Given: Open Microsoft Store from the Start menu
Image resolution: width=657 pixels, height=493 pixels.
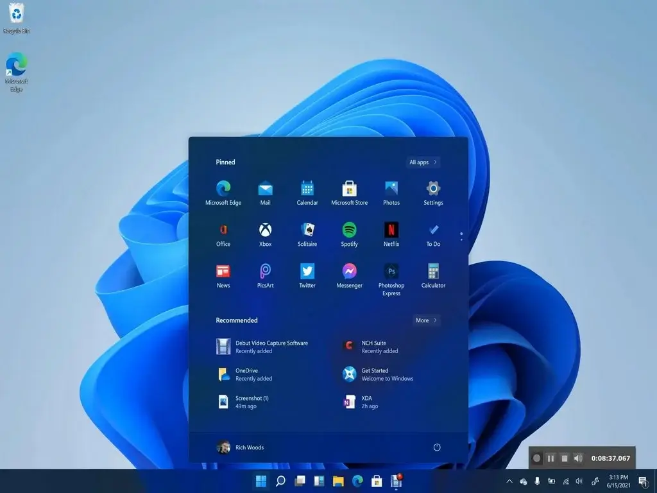Looking at the screenshot, I should coord(349,188).
